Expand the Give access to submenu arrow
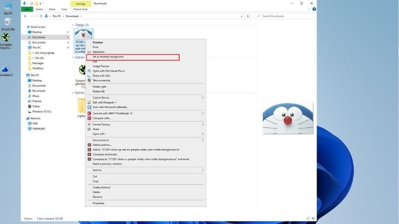 202,140
